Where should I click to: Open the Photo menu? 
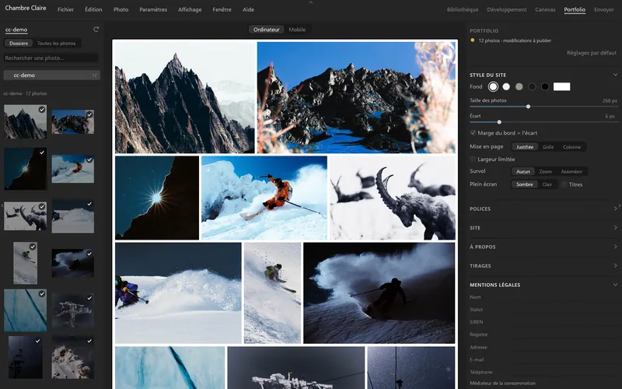click(x=121, y=9)
